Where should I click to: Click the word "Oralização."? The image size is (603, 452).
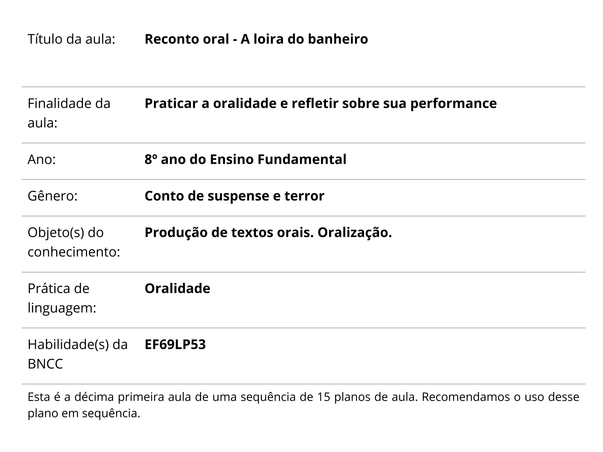pyautogui.click(x=355, y=233)
